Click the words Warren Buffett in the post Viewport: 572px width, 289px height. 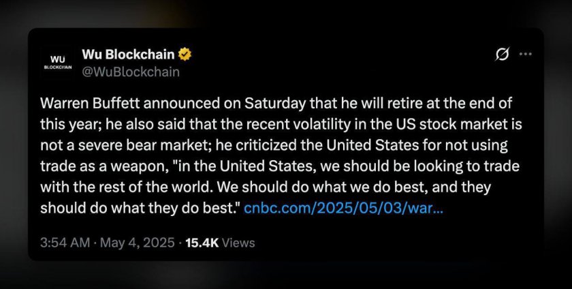tap(90, 104)
